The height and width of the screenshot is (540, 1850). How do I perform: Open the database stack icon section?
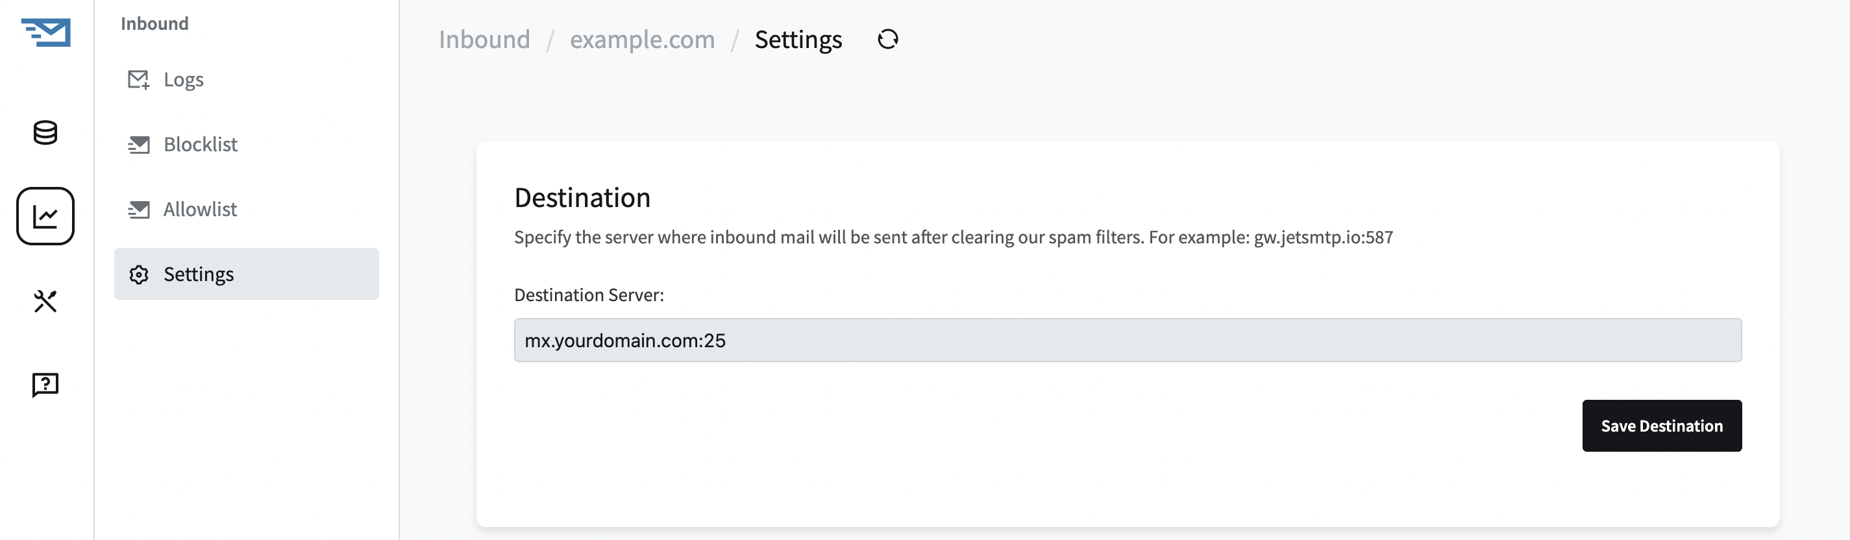45,133
